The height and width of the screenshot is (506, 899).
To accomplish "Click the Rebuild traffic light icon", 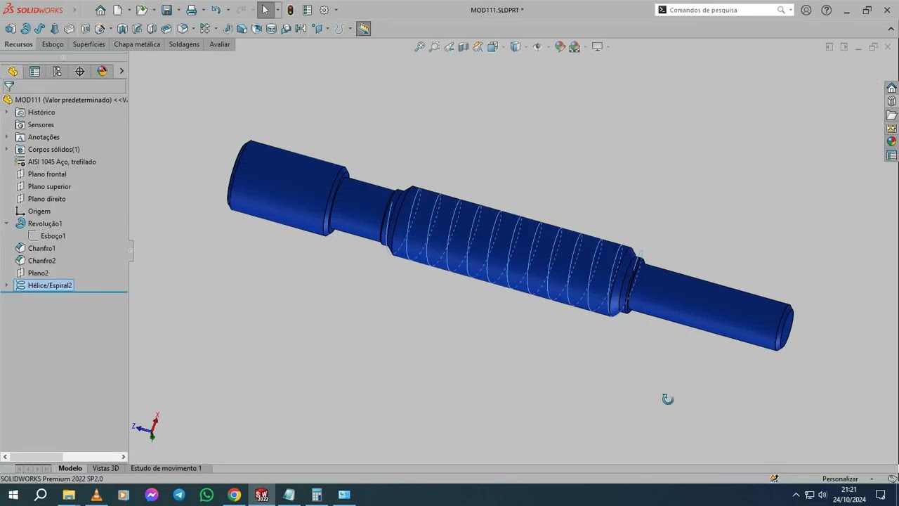I will [290, 10].
